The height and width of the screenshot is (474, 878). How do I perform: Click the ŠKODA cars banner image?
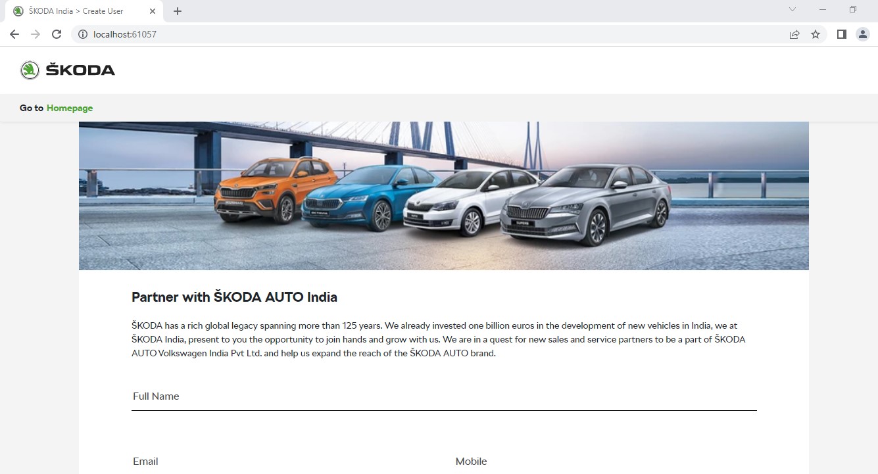[444, 196]
